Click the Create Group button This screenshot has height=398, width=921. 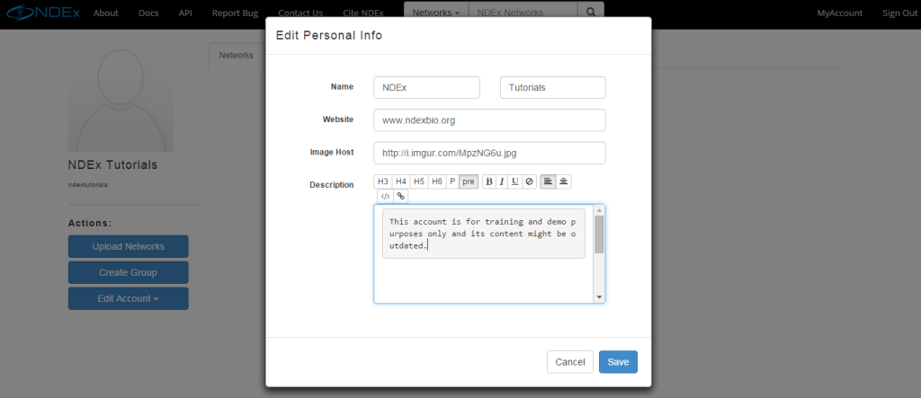point(128,272)
